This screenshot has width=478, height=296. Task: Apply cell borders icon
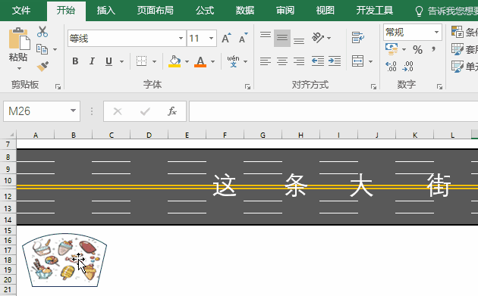141,61
